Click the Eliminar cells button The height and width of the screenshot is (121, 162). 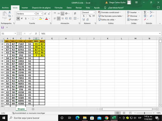coord(133,16)
